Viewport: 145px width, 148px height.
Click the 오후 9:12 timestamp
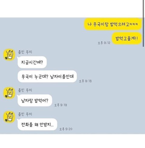tap(104, 43)
